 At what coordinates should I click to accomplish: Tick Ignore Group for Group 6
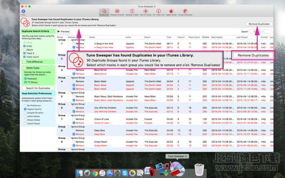(69, 104)
